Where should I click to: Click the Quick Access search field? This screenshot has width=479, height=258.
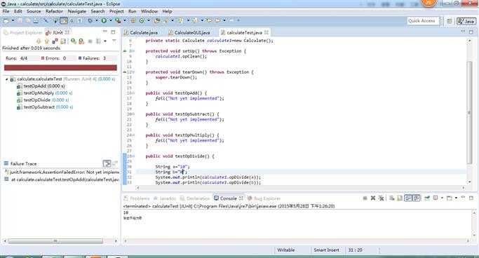pos(423,21)
